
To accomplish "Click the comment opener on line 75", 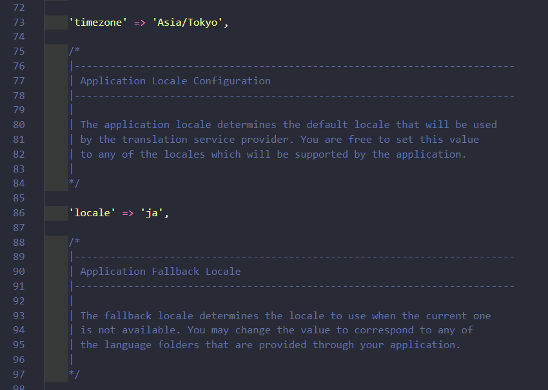I will click(74, 51).
